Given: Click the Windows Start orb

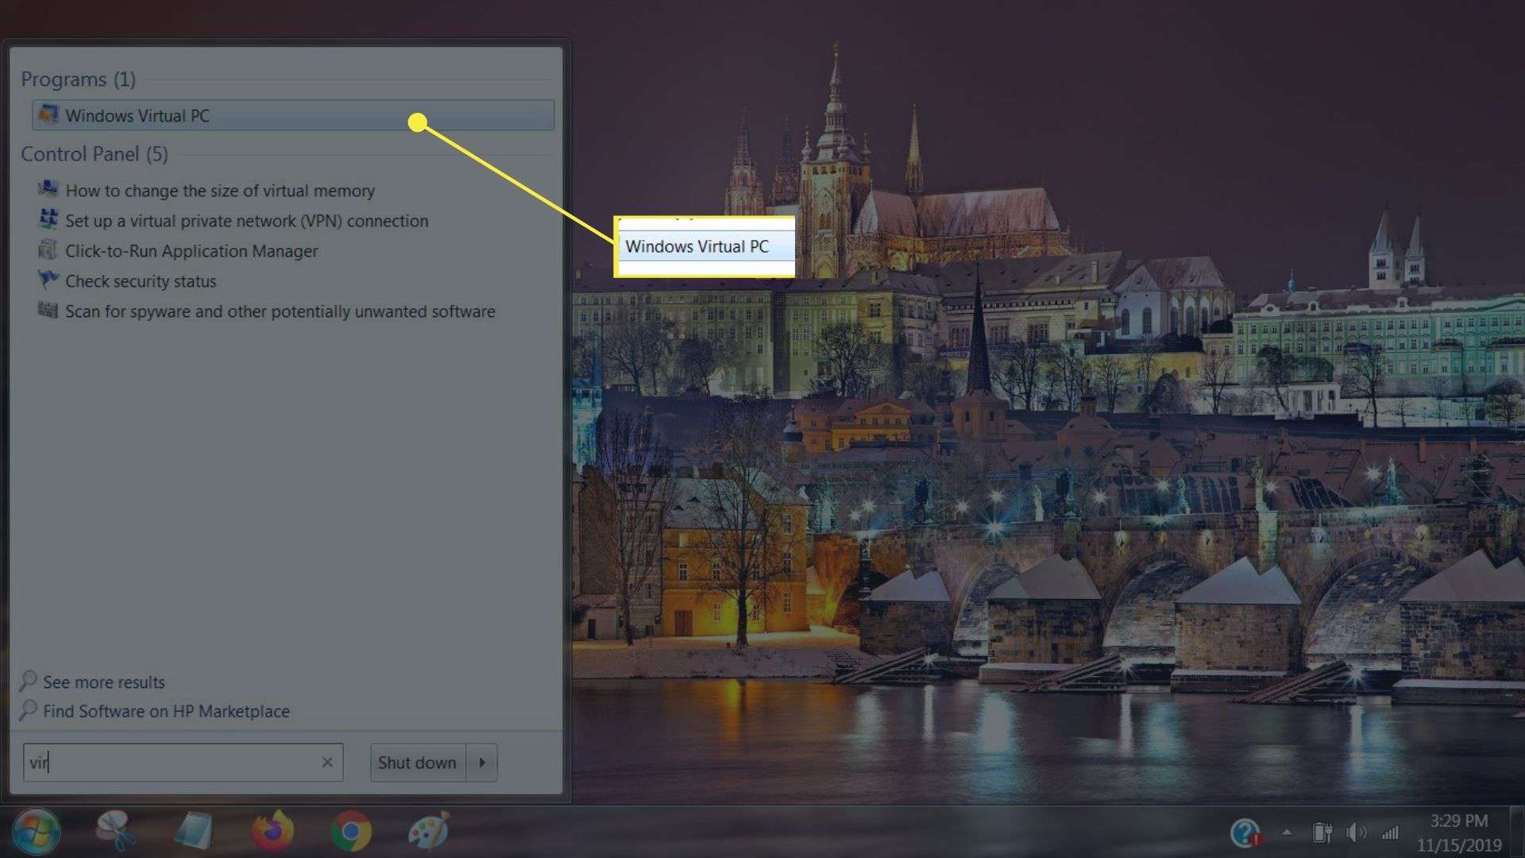Looking at the screenshot, I should pyautogui.click(x=36, y=832).
